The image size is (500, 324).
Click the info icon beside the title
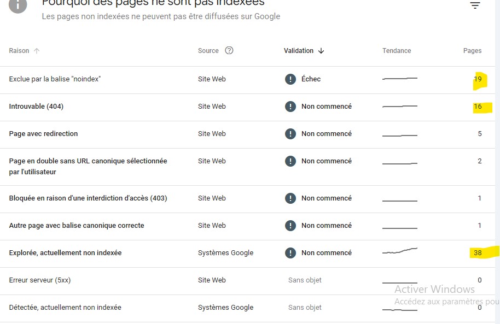(x=18, y=5)
